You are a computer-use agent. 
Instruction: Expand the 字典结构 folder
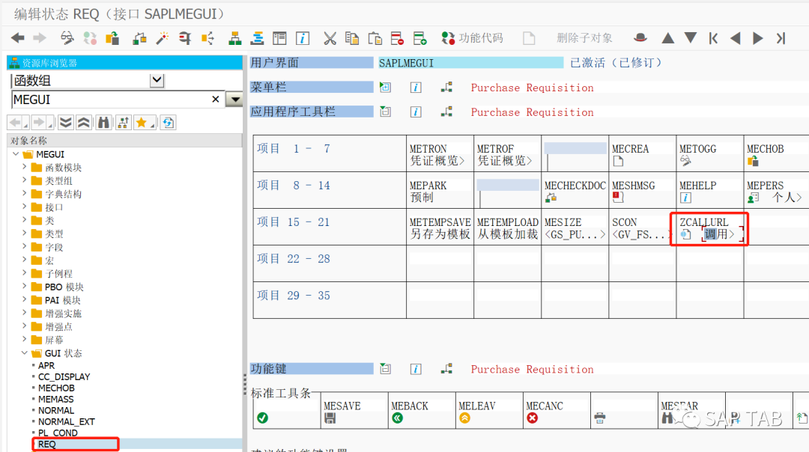click(24, 194)
